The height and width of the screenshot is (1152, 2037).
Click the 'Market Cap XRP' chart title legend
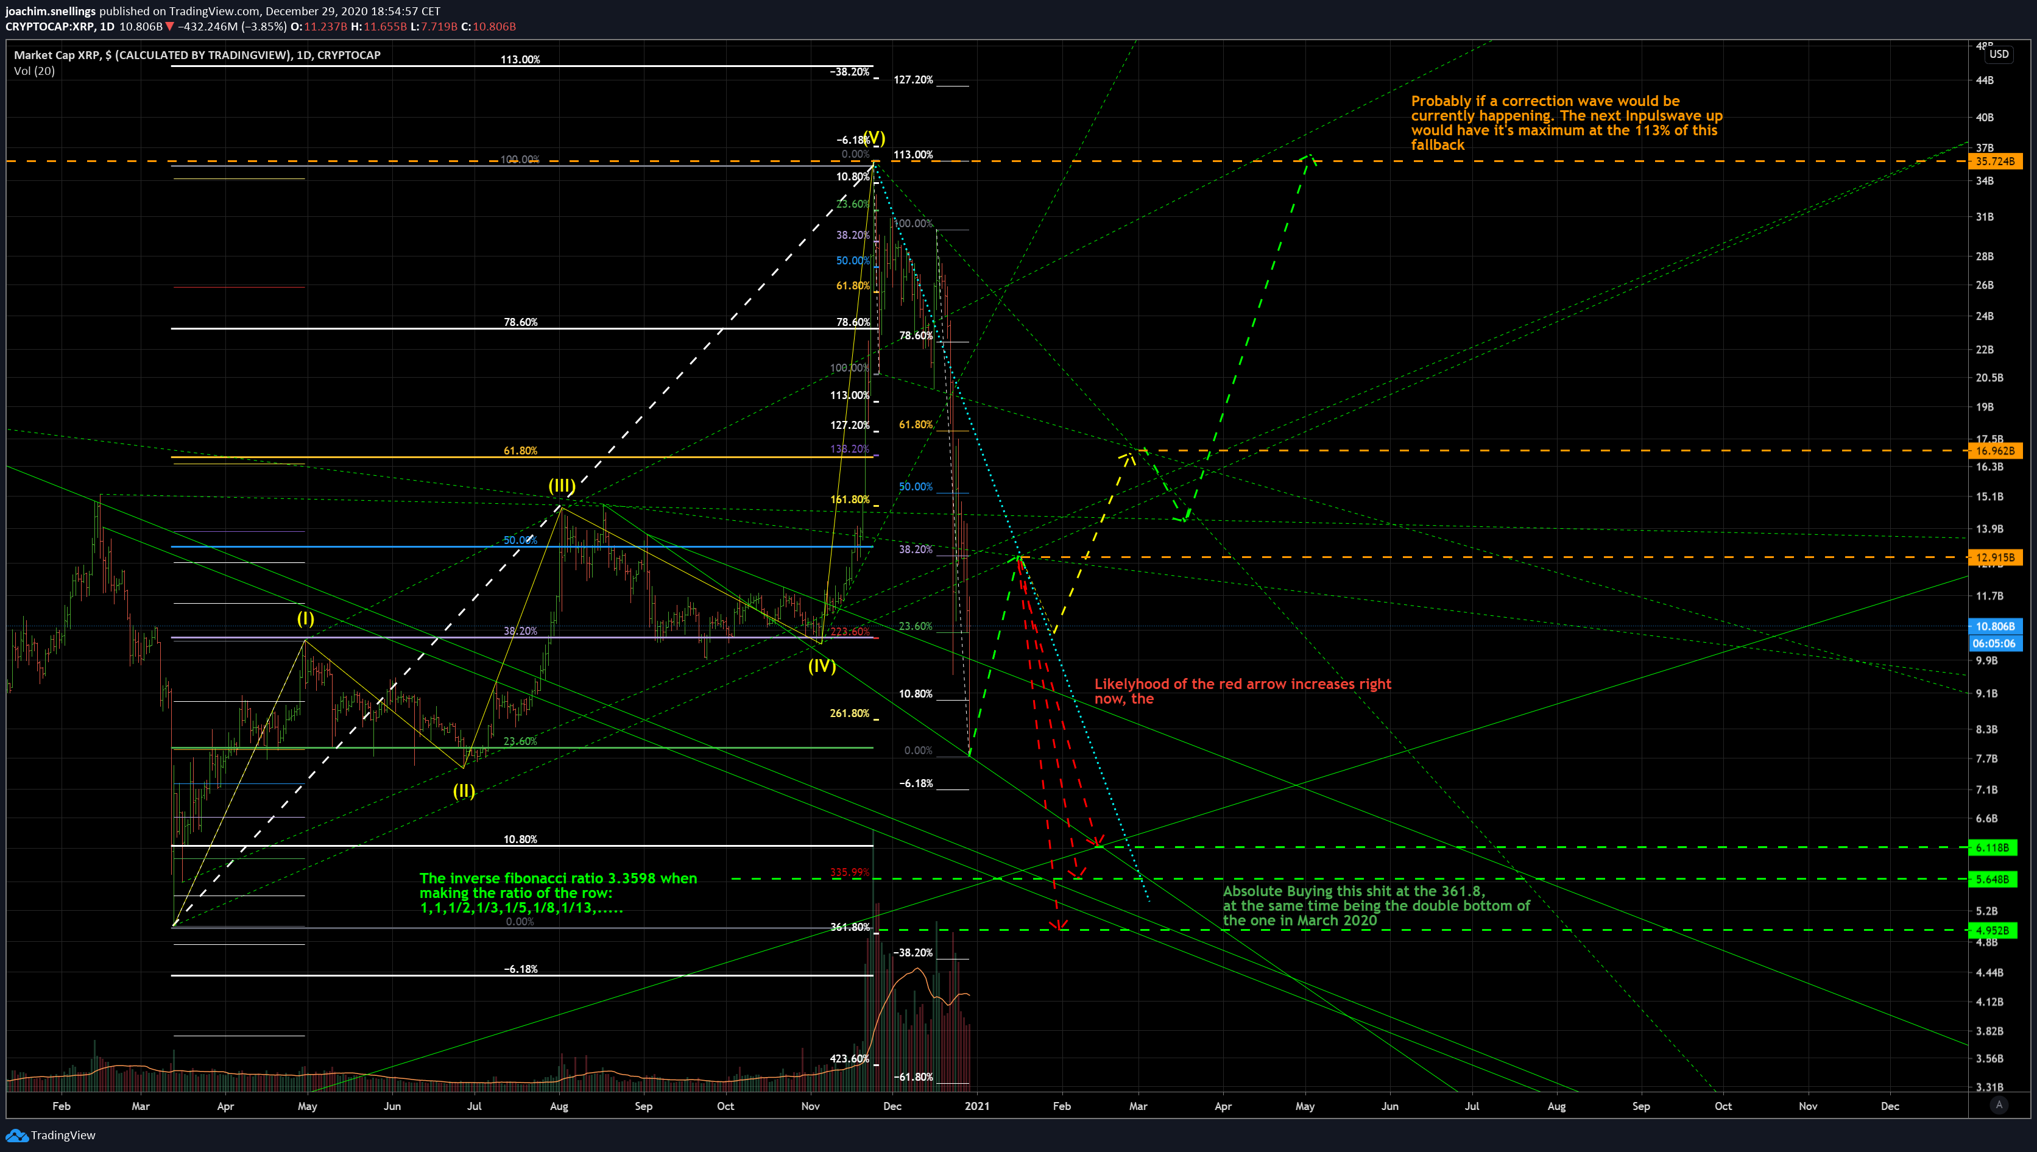[197, 55]
